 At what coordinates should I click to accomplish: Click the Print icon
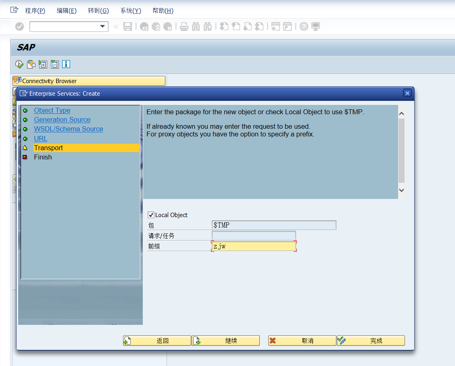184,26
